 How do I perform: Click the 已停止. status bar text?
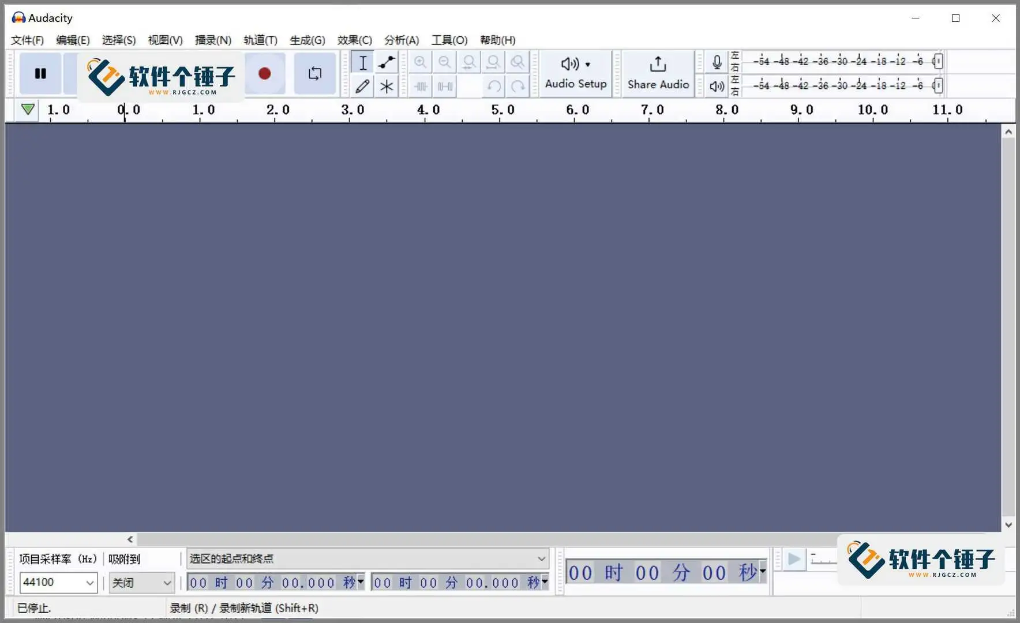[34, 608]
